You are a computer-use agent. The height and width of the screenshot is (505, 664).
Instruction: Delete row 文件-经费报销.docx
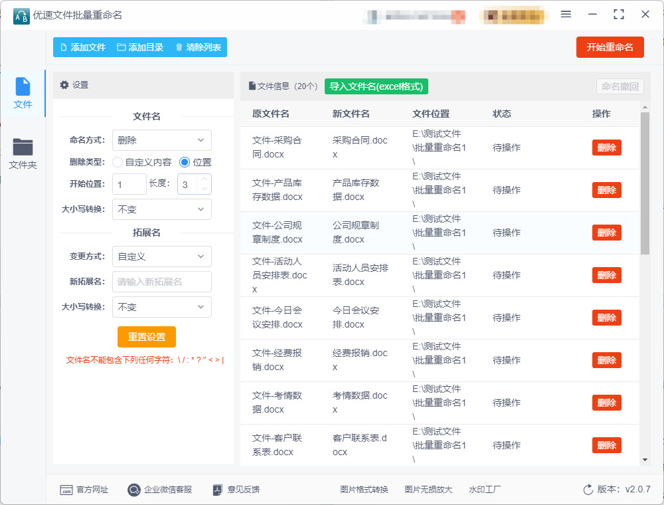coord(606,360)
